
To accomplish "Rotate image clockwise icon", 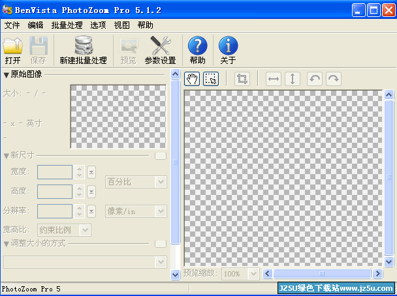I will [x=334, y=79].
